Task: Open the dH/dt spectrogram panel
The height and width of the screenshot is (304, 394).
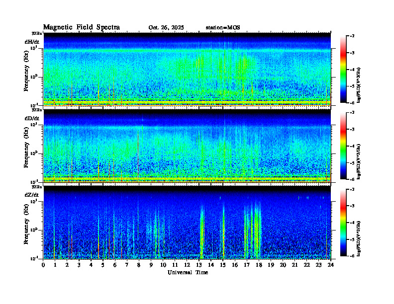Action: (x=187, y=69)
